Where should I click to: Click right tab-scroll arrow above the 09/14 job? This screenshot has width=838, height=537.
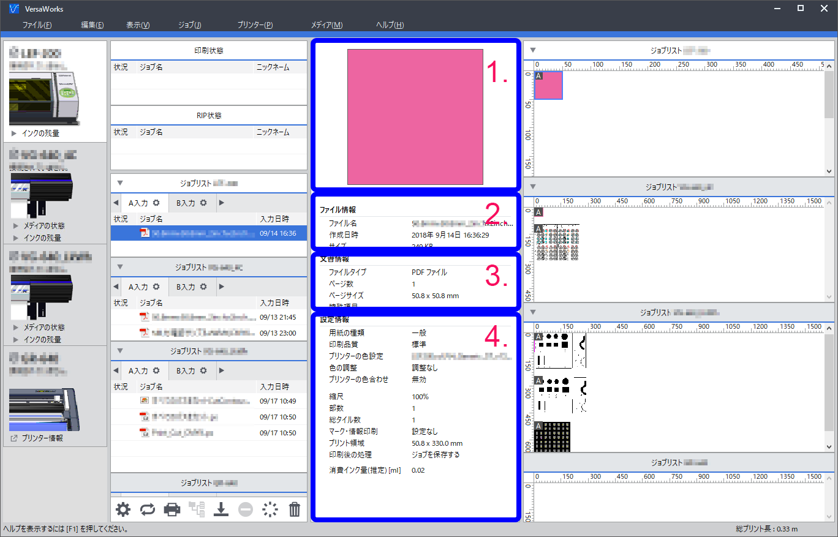tap(222, 203)
